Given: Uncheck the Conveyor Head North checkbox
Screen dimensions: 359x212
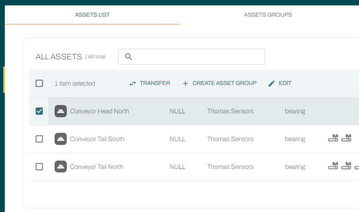Looking at the screenshot, I should (39, 111).
